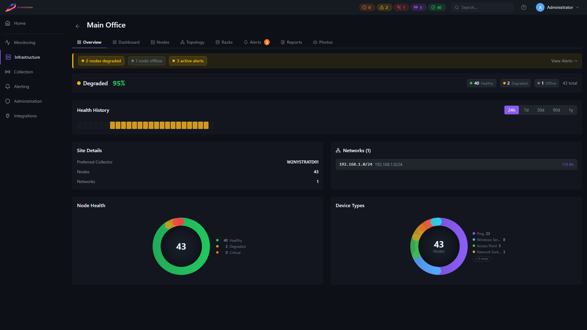Click the first yellow health history bar
Image resolution: width=587 pixels, height=330 pixels.
tap(113, 125)
